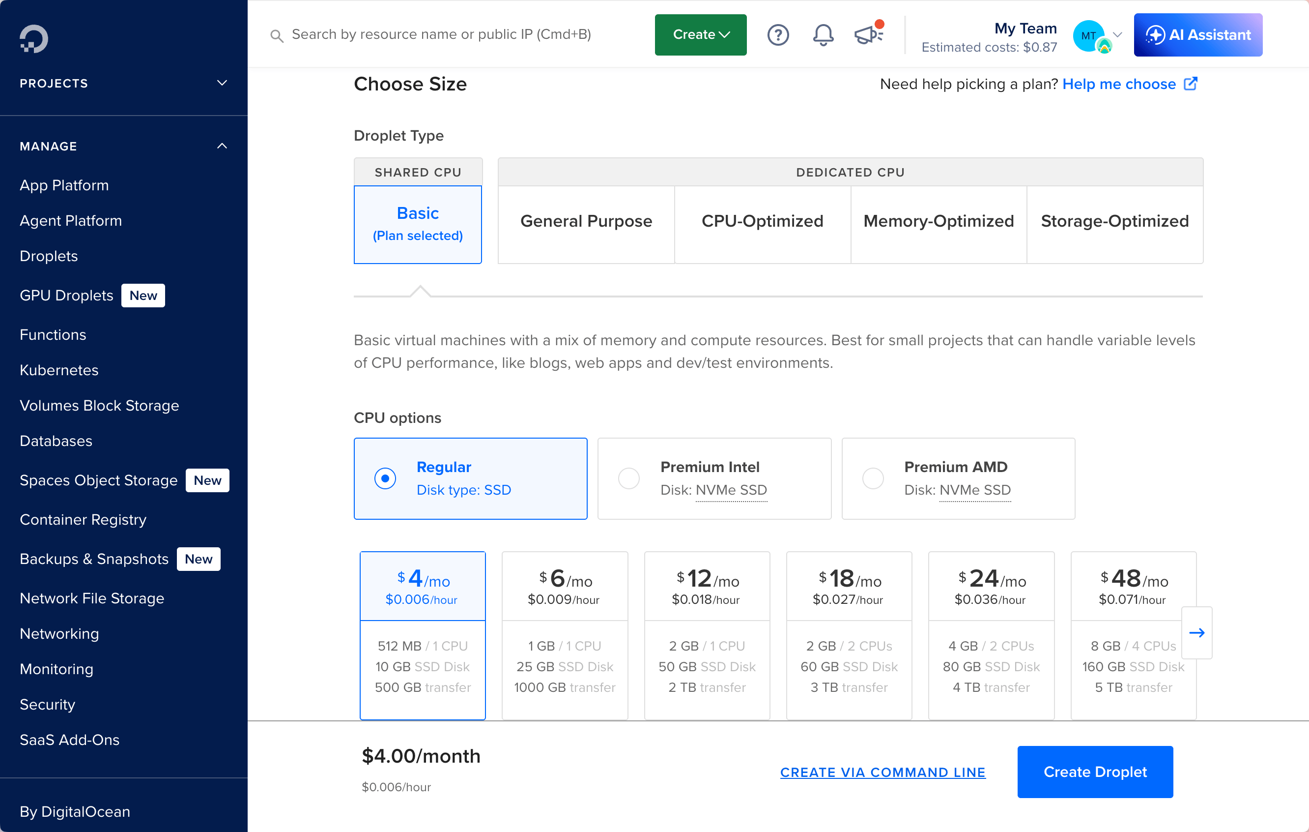Open the team account dropdown chevron
This screenshot has height=832, width=1309.
pos(1118,35)
